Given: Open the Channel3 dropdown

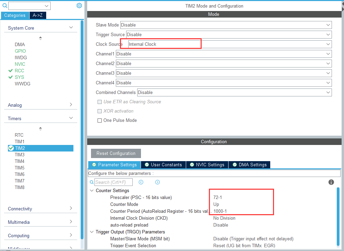Looking at the screenshot, I should tap(224, 73).
